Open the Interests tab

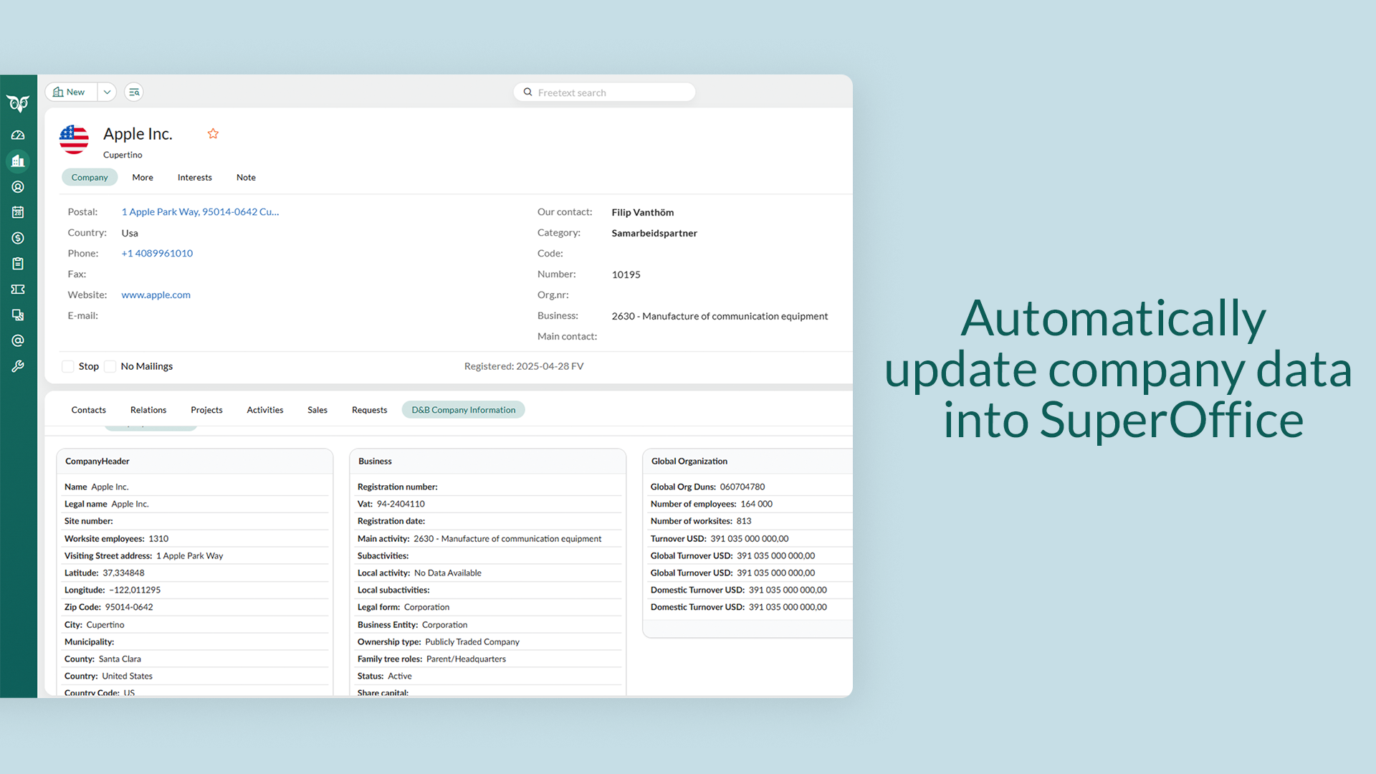195,177
